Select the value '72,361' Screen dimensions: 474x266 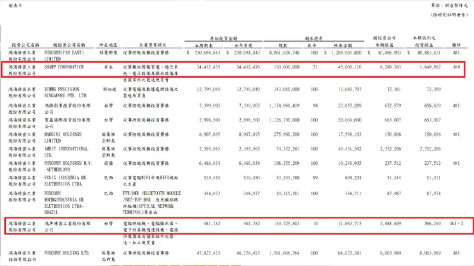(394, 90)
